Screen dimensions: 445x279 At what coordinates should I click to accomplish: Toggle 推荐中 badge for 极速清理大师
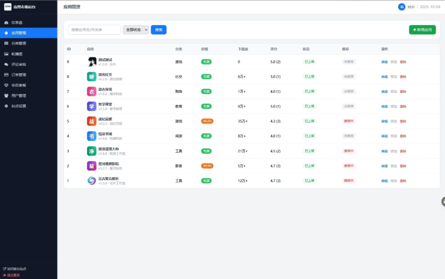point(349,151)
